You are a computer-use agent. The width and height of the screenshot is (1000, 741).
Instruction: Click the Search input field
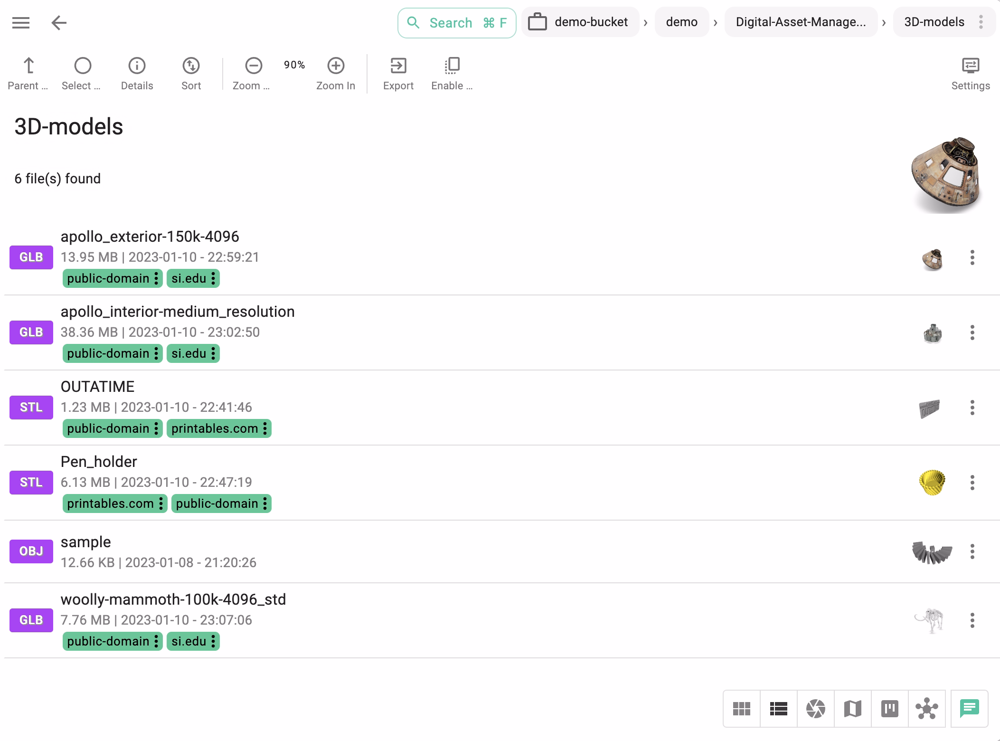[x=456, y=23]
